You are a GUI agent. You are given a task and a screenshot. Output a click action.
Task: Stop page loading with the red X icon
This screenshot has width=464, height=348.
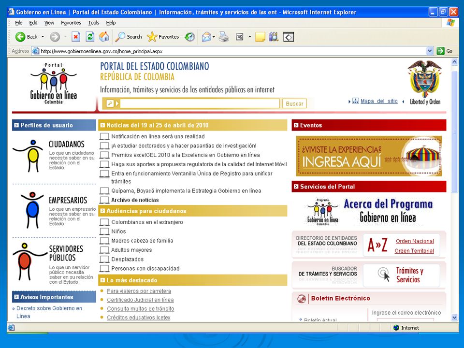76,37
